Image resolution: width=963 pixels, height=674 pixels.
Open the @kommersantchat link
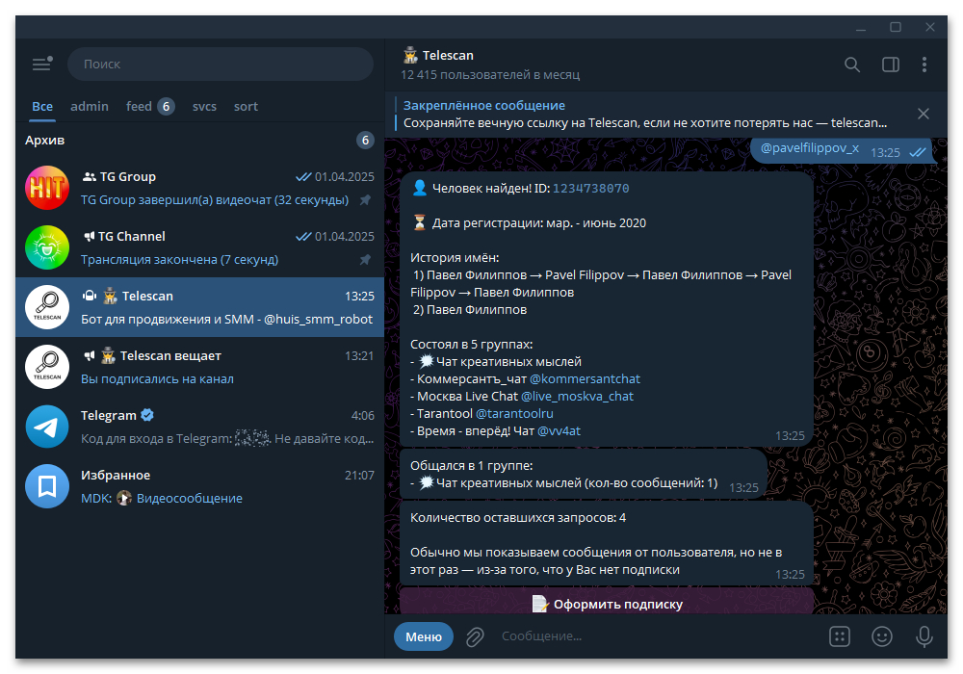pos(585,378)
